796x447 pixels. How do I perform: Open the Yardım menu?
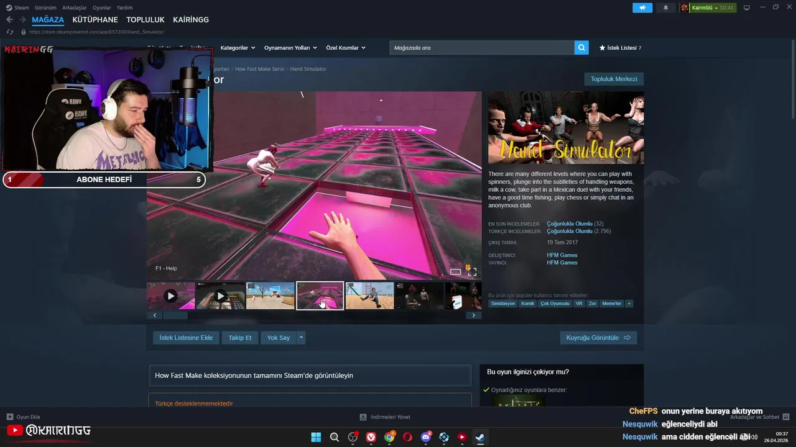(125, 7)
